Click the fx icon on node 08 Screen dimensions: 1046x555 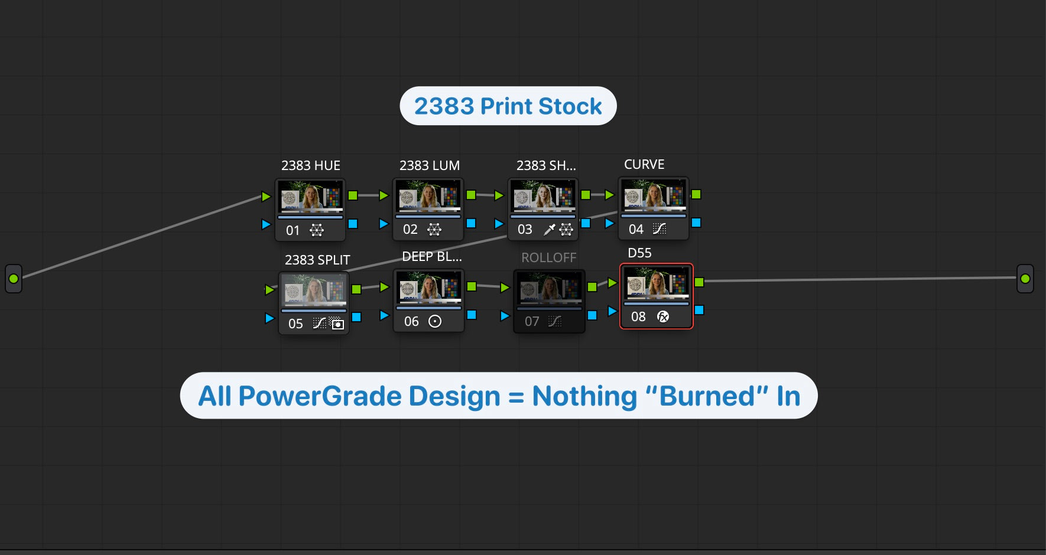click(663, 316)
